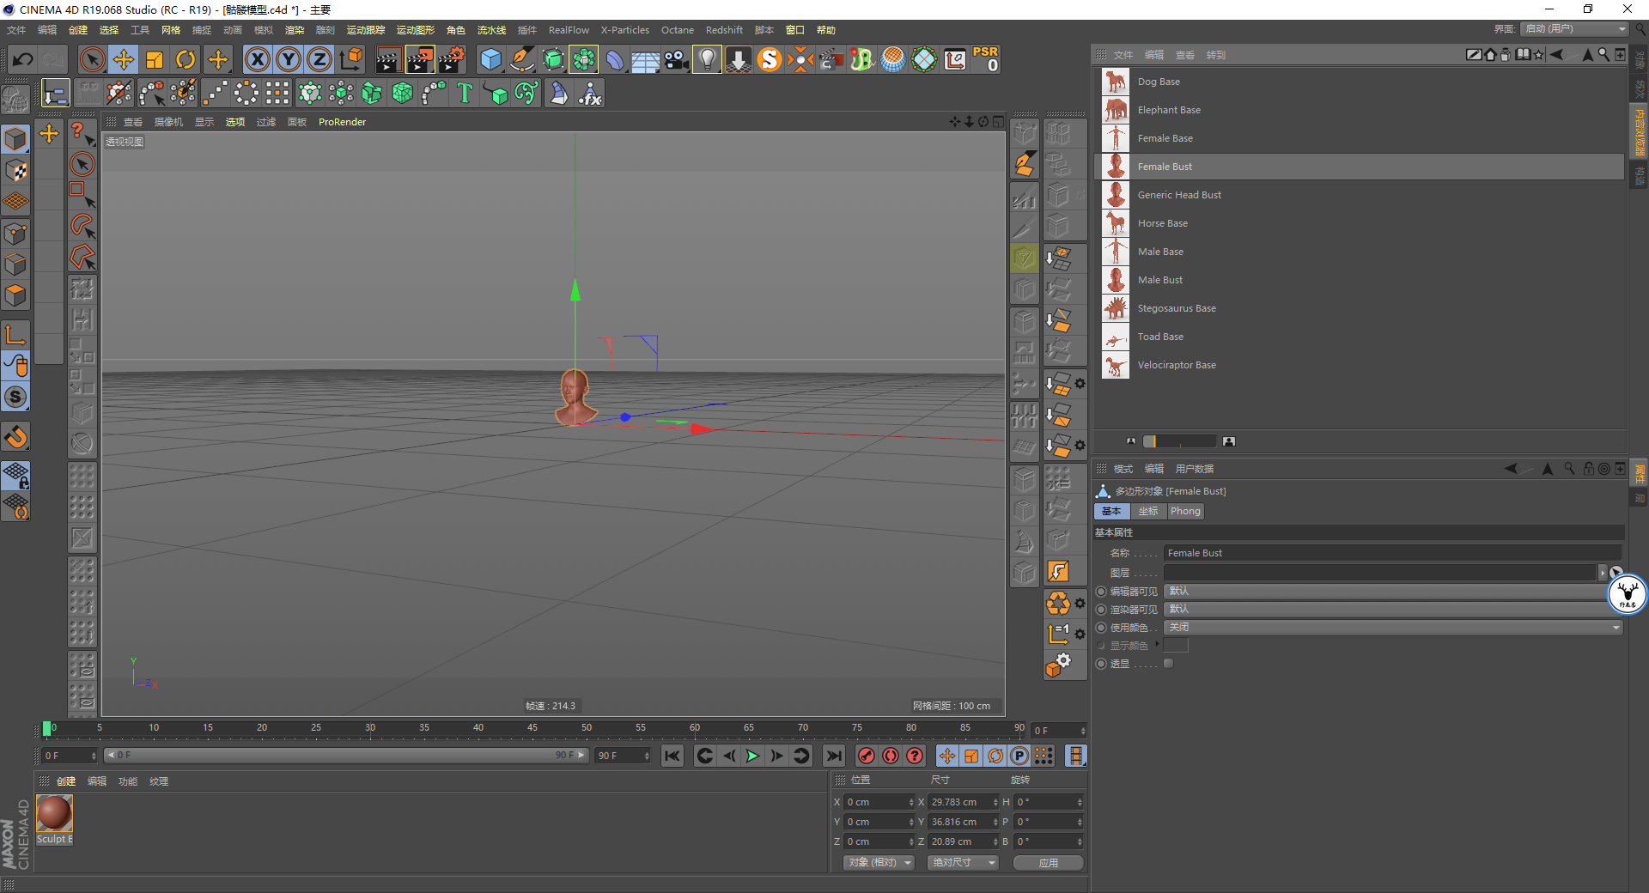The width and height of the screenshot is (1649, 893).
Task: Click the Floor grid environment icon
Action: click(x=645, y=59)
